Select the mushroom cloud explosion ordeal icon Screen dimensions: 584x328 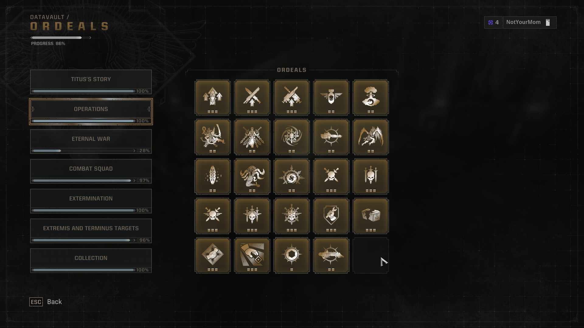point(370,97)
